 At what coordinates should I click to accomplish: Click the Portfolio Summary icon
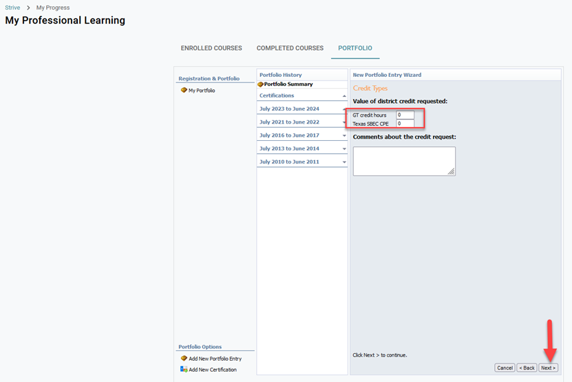coord(260,85)
